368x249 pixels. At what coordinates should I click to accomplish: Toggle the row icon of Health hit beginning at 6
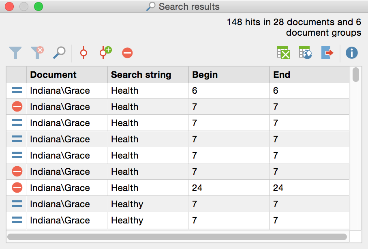click(17, 90)
